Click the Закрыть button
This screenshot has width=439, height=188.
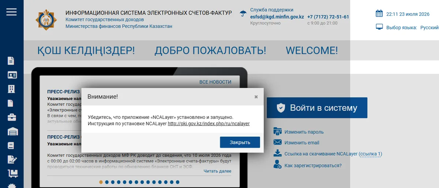[240, 142]
